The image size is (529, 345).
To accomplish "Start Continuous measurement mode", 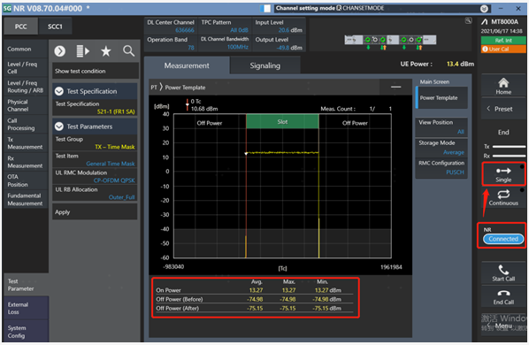I will click(x=503, y=197).
